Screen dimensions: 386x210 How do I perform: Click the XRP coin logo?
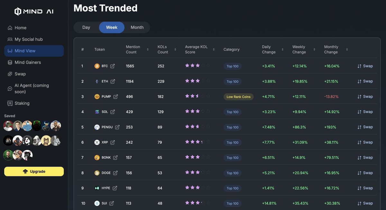97,143
